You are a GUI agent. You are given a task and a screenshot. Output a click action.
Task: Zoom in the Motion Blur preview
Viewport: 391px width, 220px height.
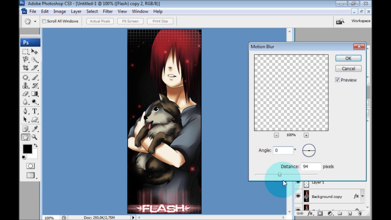tap(306, 135)
